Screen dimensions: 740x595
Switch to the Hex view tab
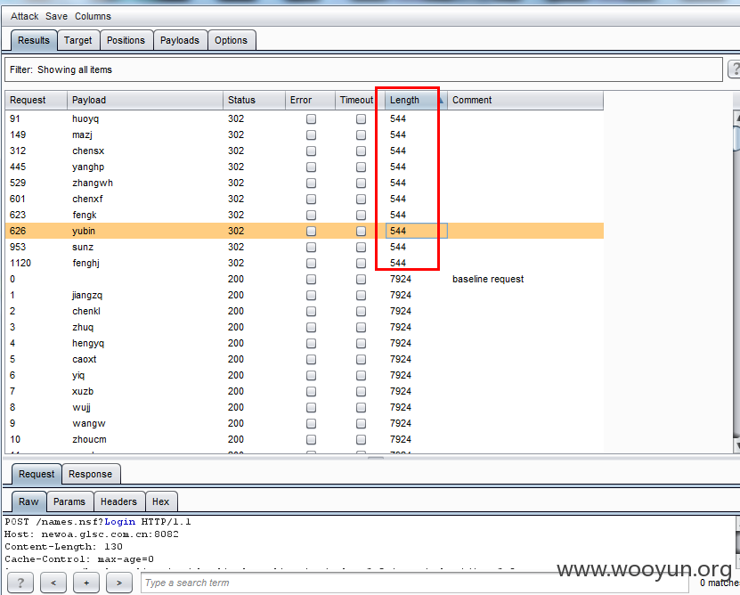pos(160,501)
